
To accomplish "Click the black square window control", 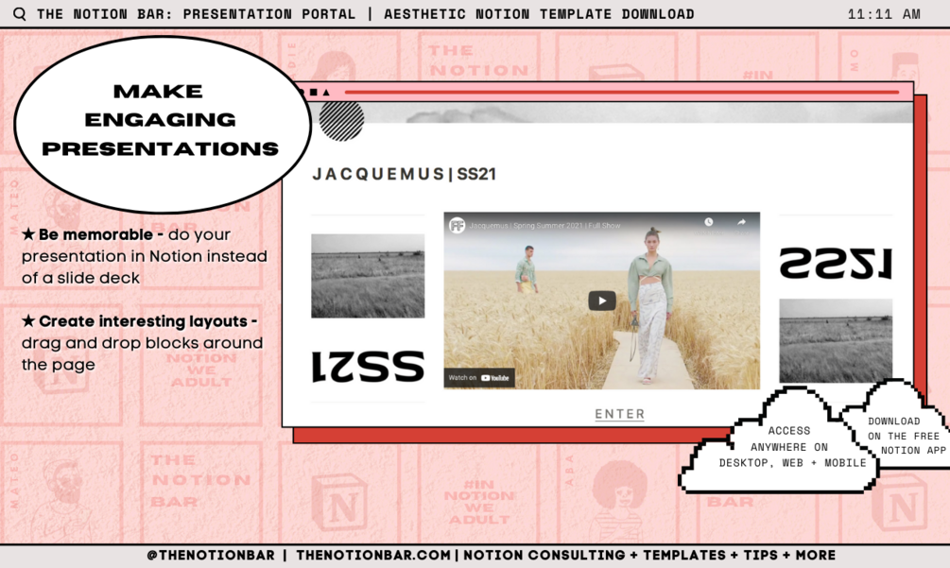I will tap(313, 92).
